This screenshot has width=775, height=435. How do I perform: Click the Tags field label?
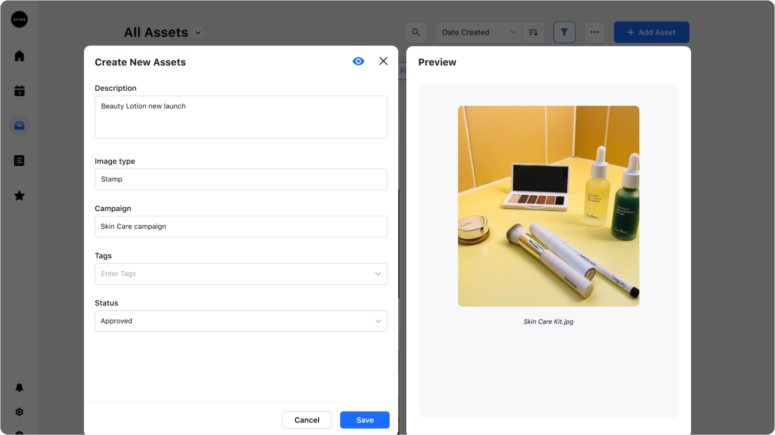[x=103, y=256]
